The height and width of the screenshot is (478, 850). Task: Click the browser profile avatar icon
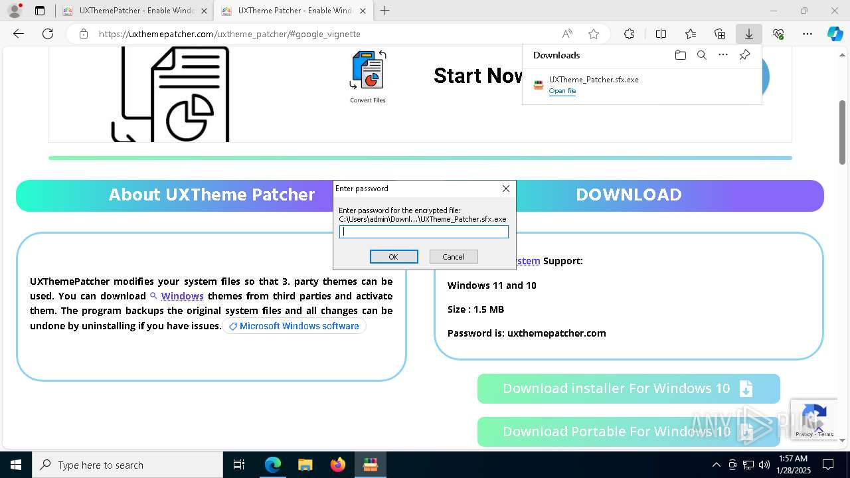[14, 11]
